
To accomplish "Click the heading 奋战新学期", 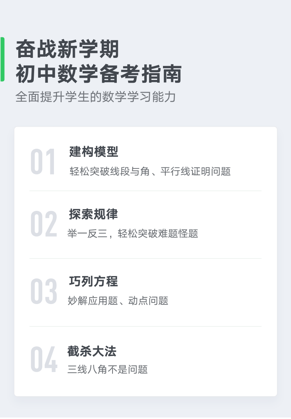I will [x=67, y=49].
